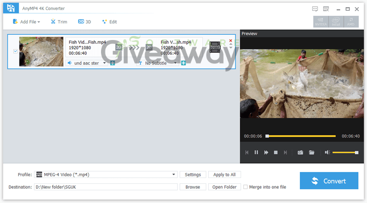Move the file down in list

click(x=231, y=48)
